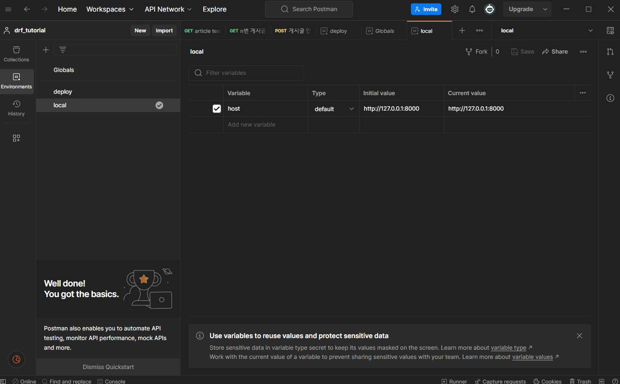The image size is (620, 384).
Task: Open the forks icon in the right sidebar
Action: pos(610,75)
